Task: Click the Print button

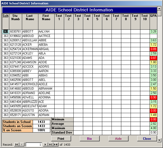Action: click(x=61, y=139)
